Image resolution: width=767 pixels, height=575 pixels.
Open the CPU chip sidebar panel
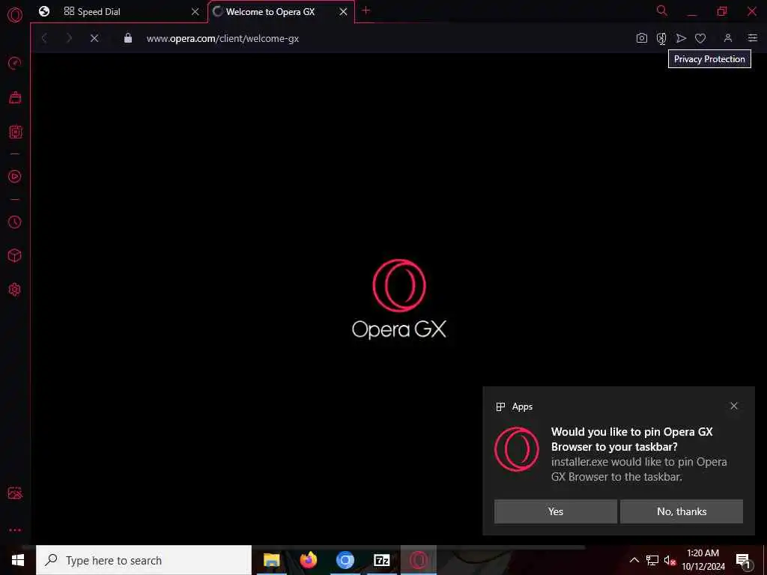pyautogui.click(x=15, y=132)
